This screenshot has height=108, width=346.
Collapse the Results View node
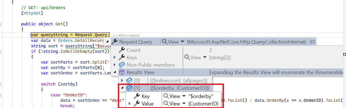(x=115, y=72)
